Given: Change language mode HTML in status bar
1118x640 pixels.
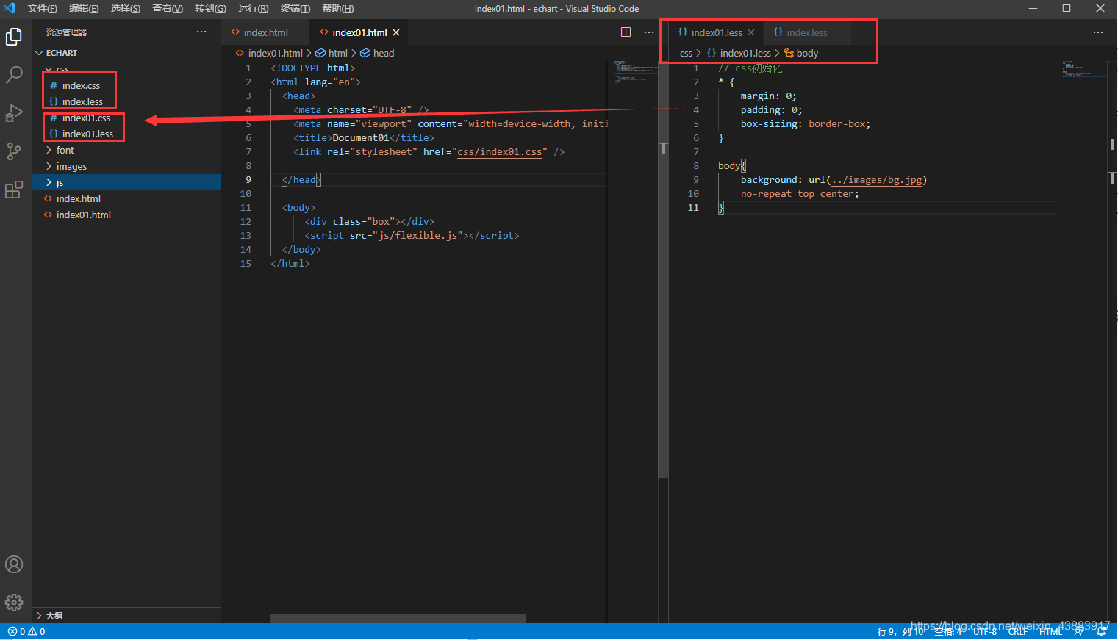Looking at the screenshot, I should point(1051,631).
